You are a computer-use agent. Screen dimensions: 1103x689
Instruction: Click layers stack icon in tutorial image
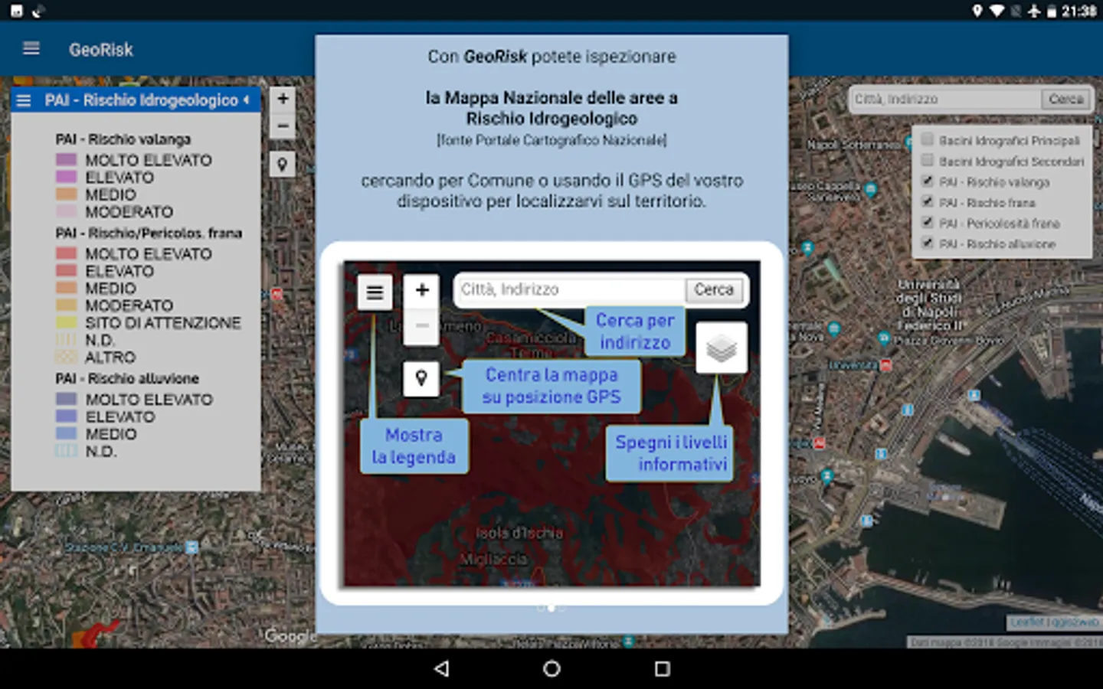click(721, 348)
